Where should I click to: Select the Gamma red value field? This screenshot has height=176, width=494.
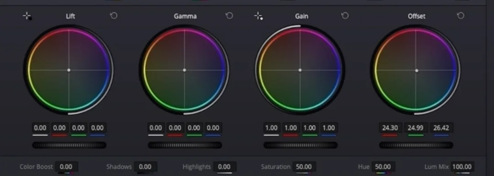(x=175, y=128)
